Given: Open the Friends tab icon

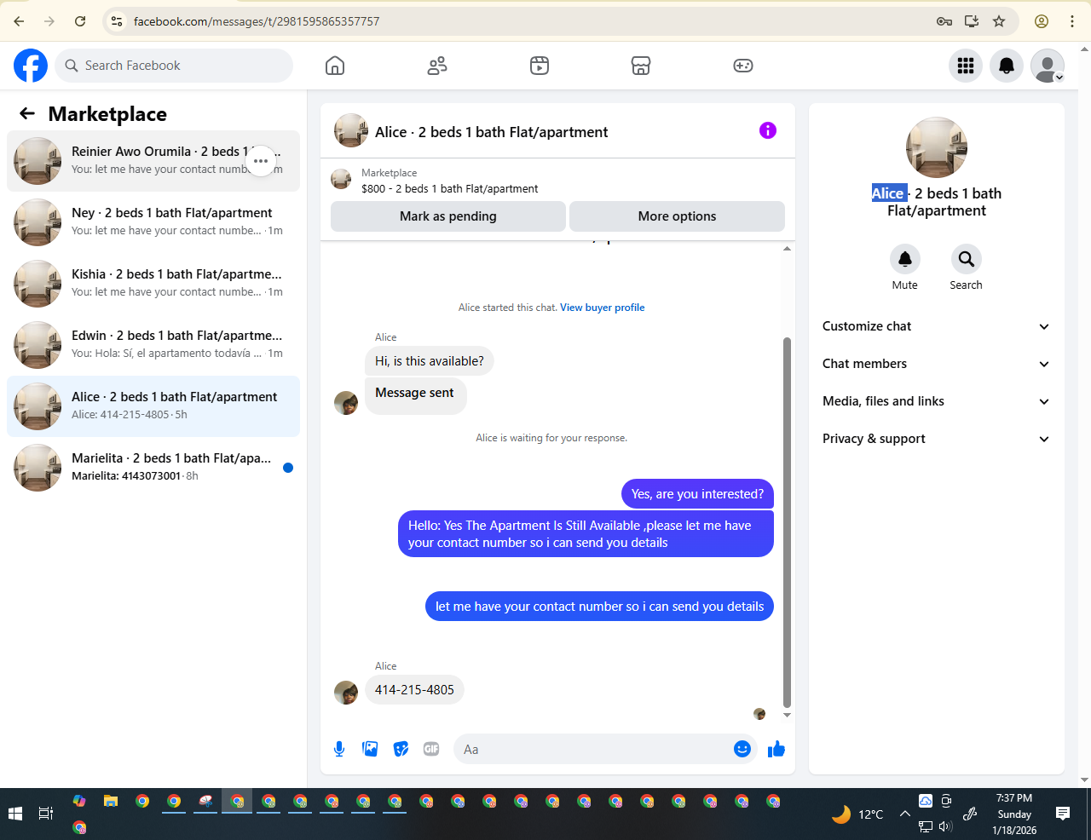Looking at the screenshot, I should [x=437, y=66].
